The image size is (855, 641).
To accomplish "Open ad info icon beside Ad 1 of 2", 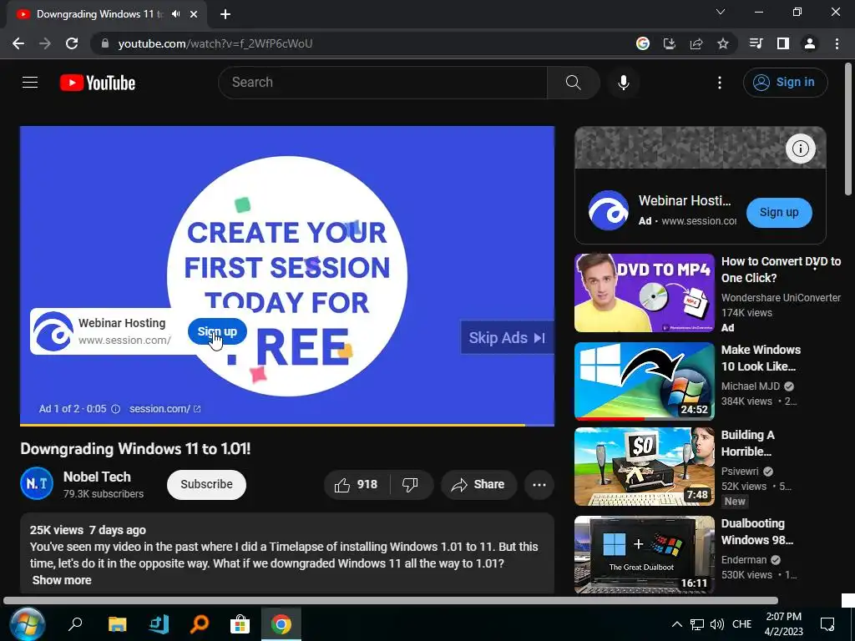I will [x=115, y=409].
